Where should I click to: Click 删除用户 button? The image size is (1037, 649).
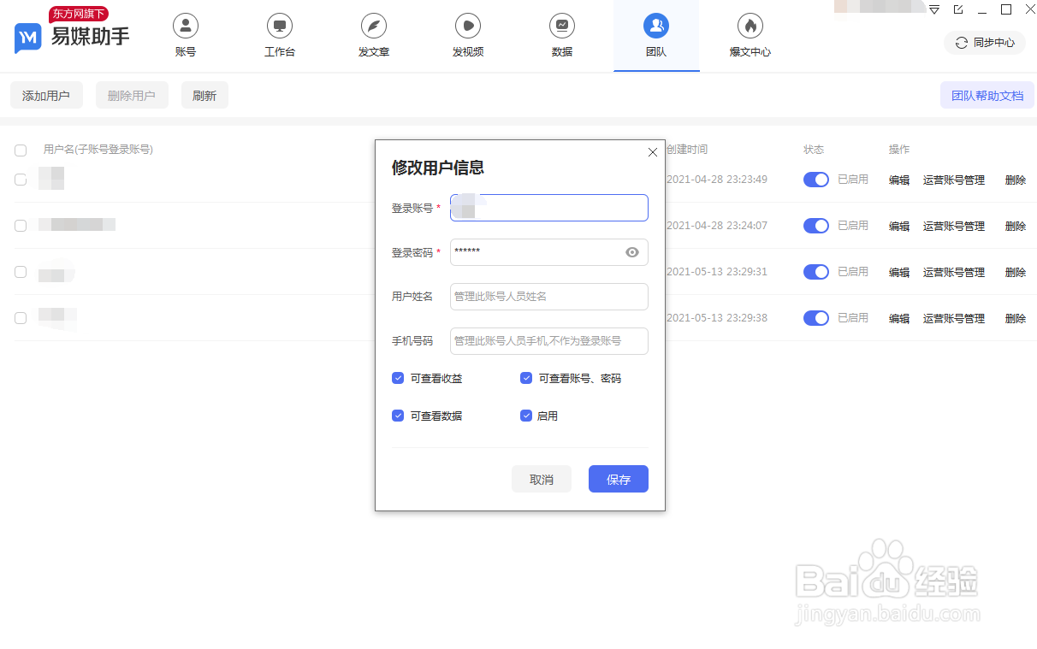coord(132,96)
